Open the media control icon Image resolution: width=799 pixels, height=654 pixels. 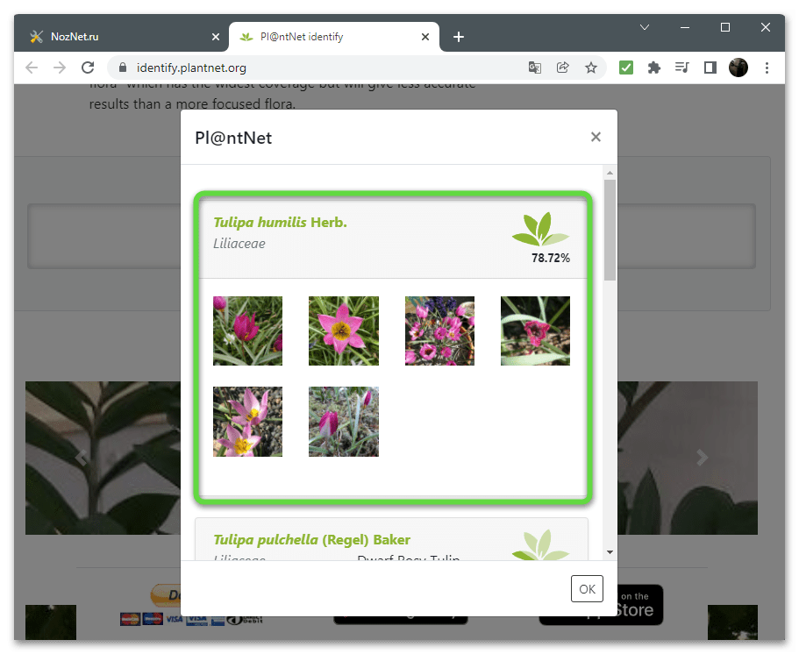(681, 68)
